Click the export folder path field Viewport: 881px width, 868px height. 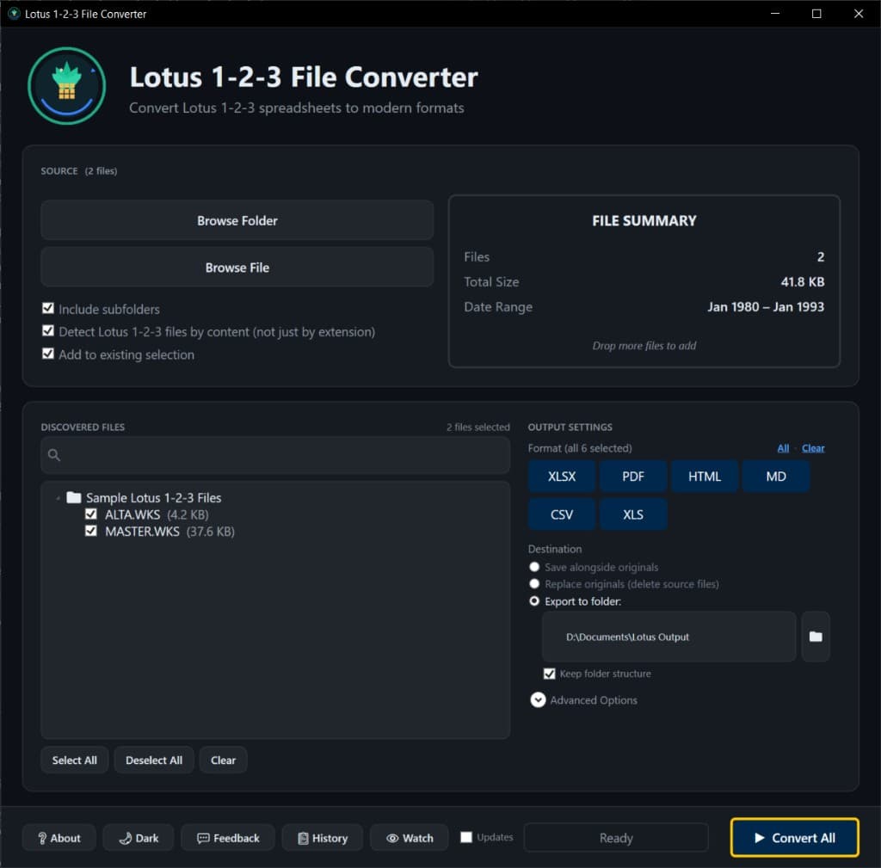click(668, 637)
